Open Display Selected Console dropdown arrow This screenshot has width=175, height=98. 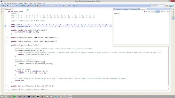tap(166, 11)
